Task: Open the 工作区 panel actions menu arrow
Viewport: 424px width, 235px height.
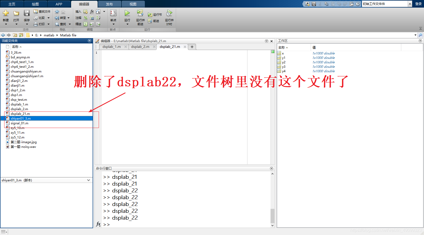Action: (x=420, y=41)
